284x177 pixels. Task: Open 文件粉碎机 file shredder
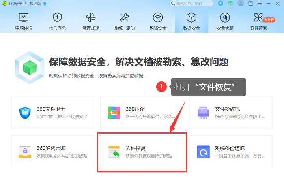pos(230,112)
